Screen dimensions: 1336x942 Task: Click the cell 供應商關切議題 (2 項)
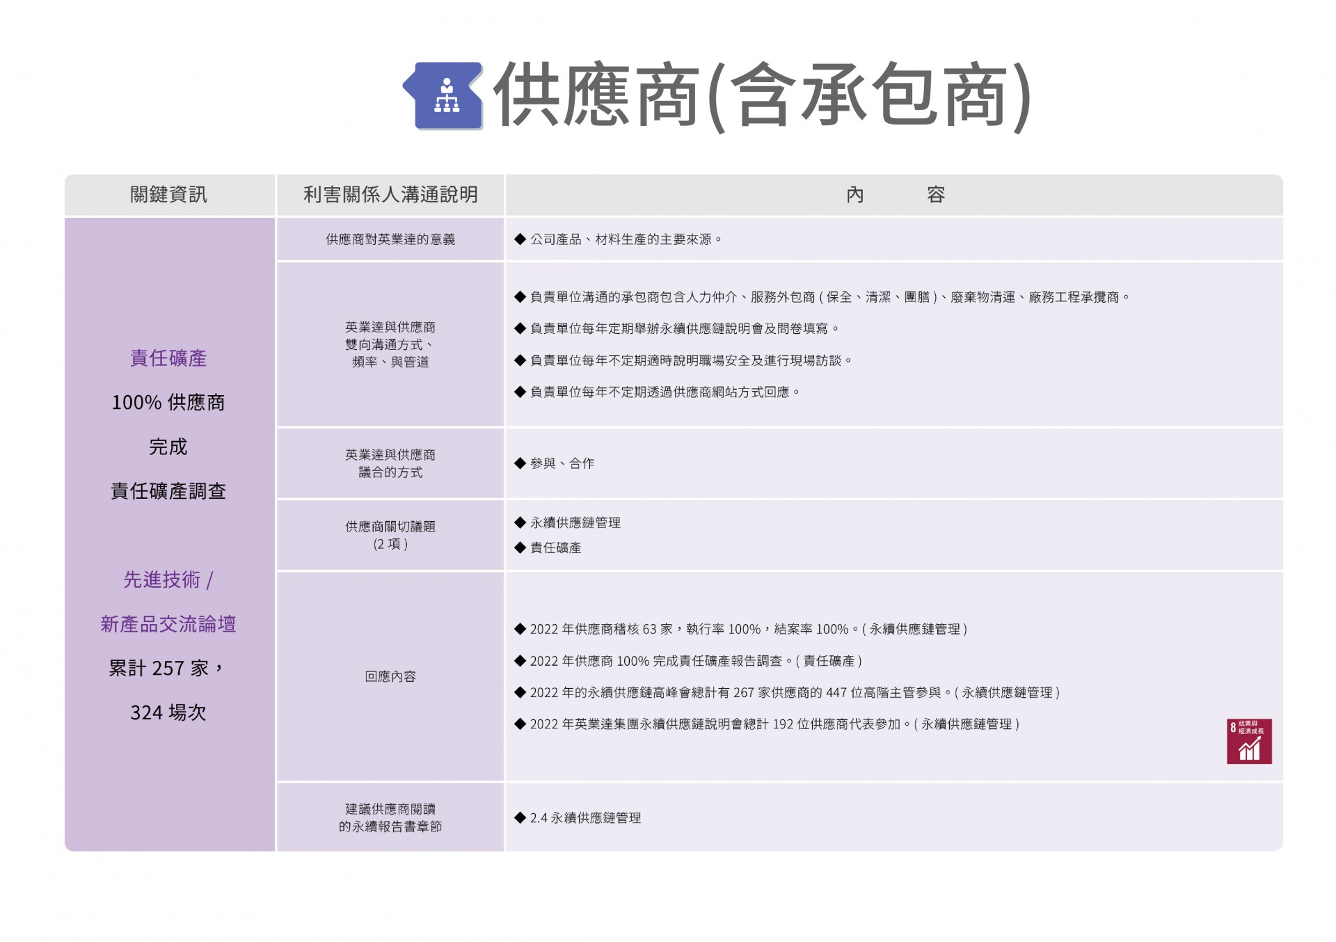tap(390, 535)
